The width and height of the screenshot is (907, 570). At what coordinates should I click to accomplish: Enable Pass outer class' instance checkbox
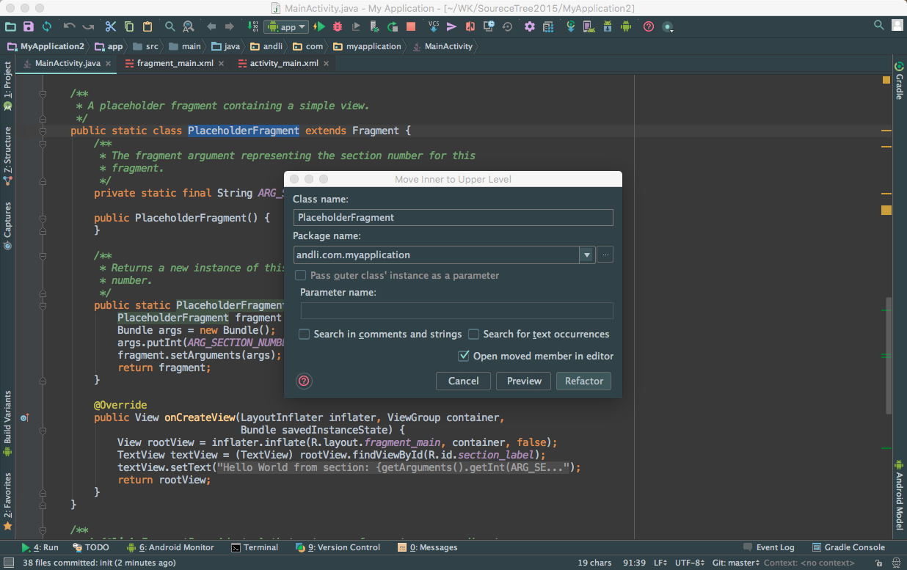point(300,276)
